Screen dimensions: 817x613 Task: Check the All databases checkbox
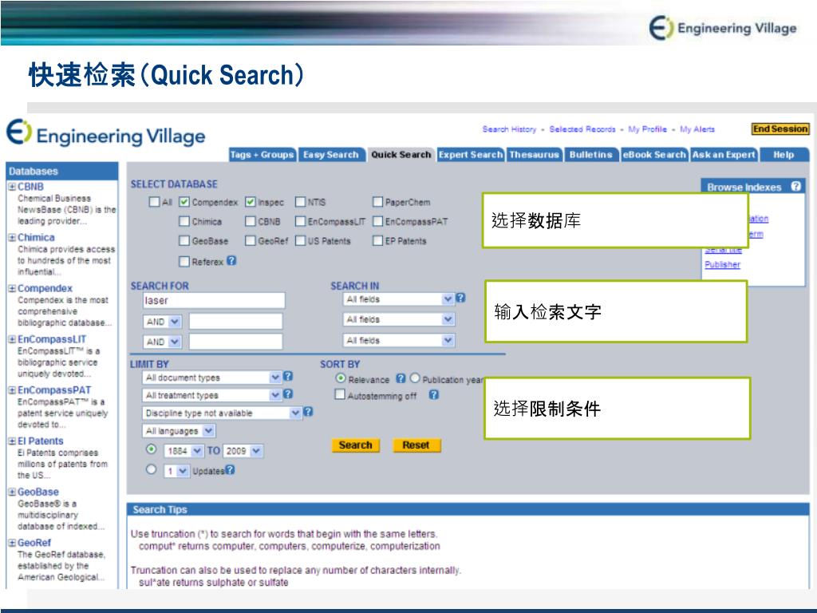pos(154,202)
